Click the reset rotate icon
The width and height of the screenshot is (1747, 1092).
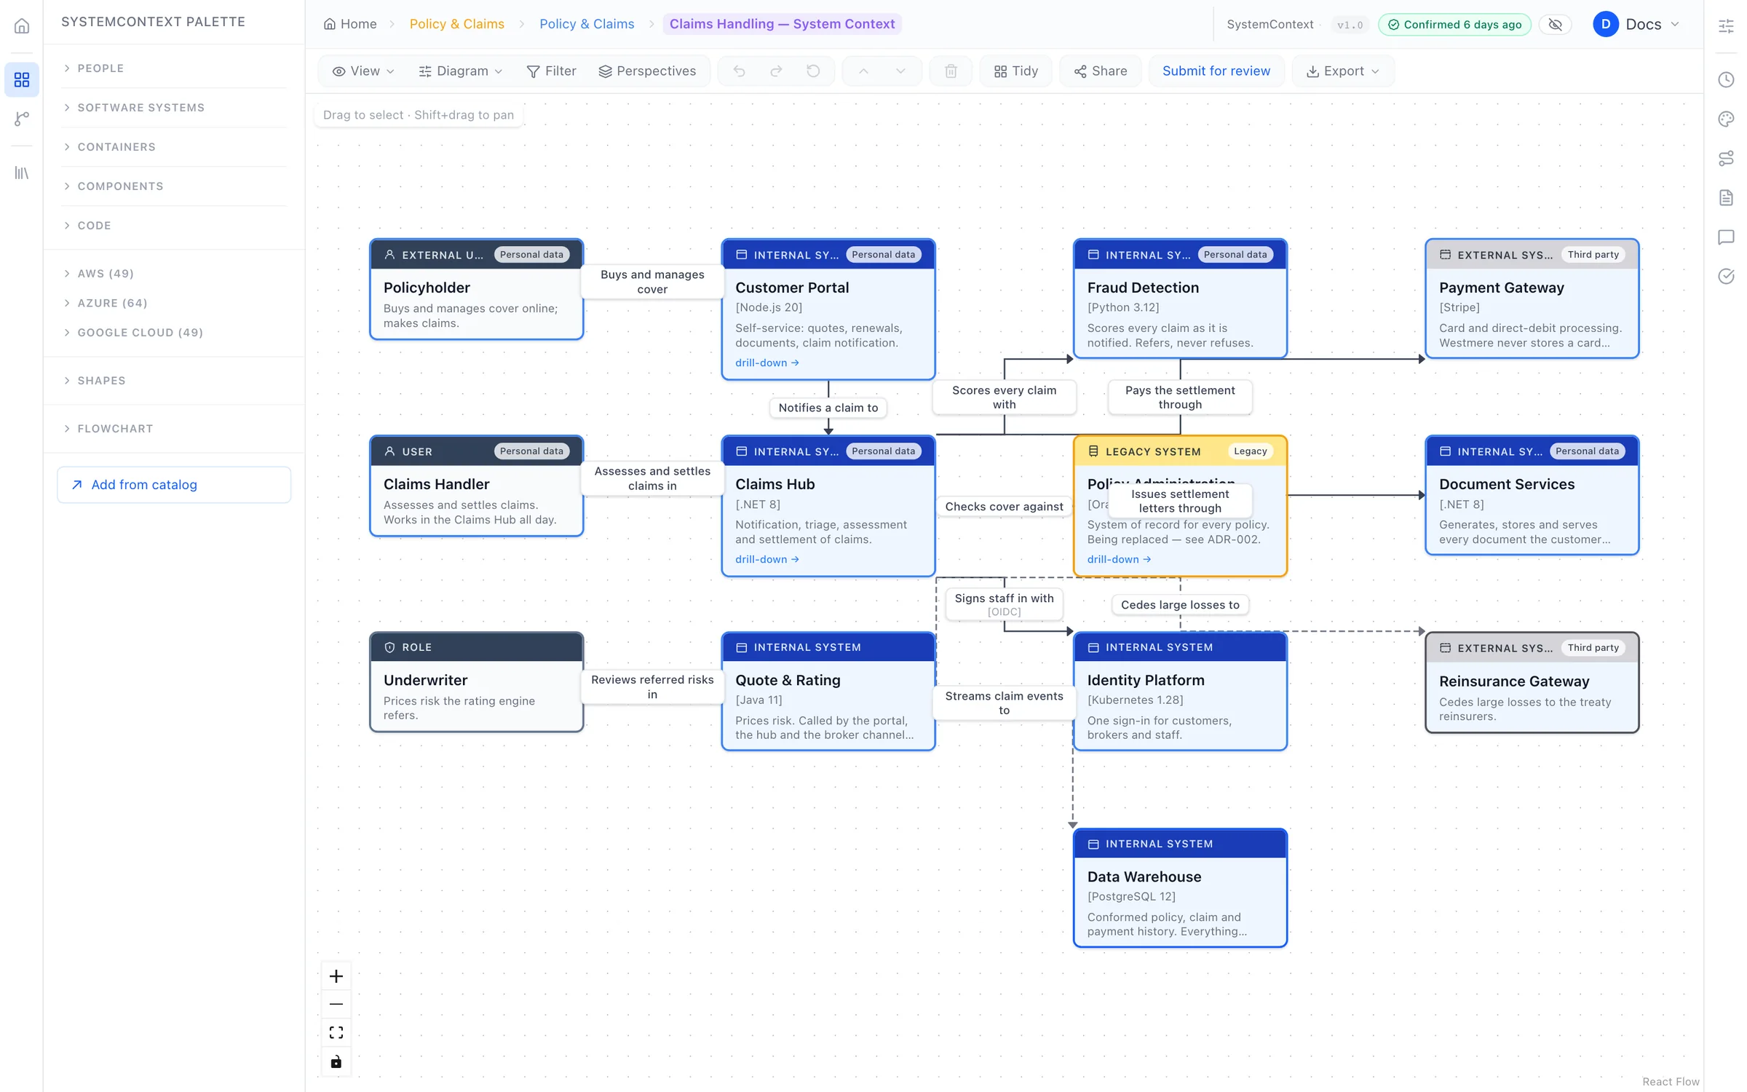813,71
